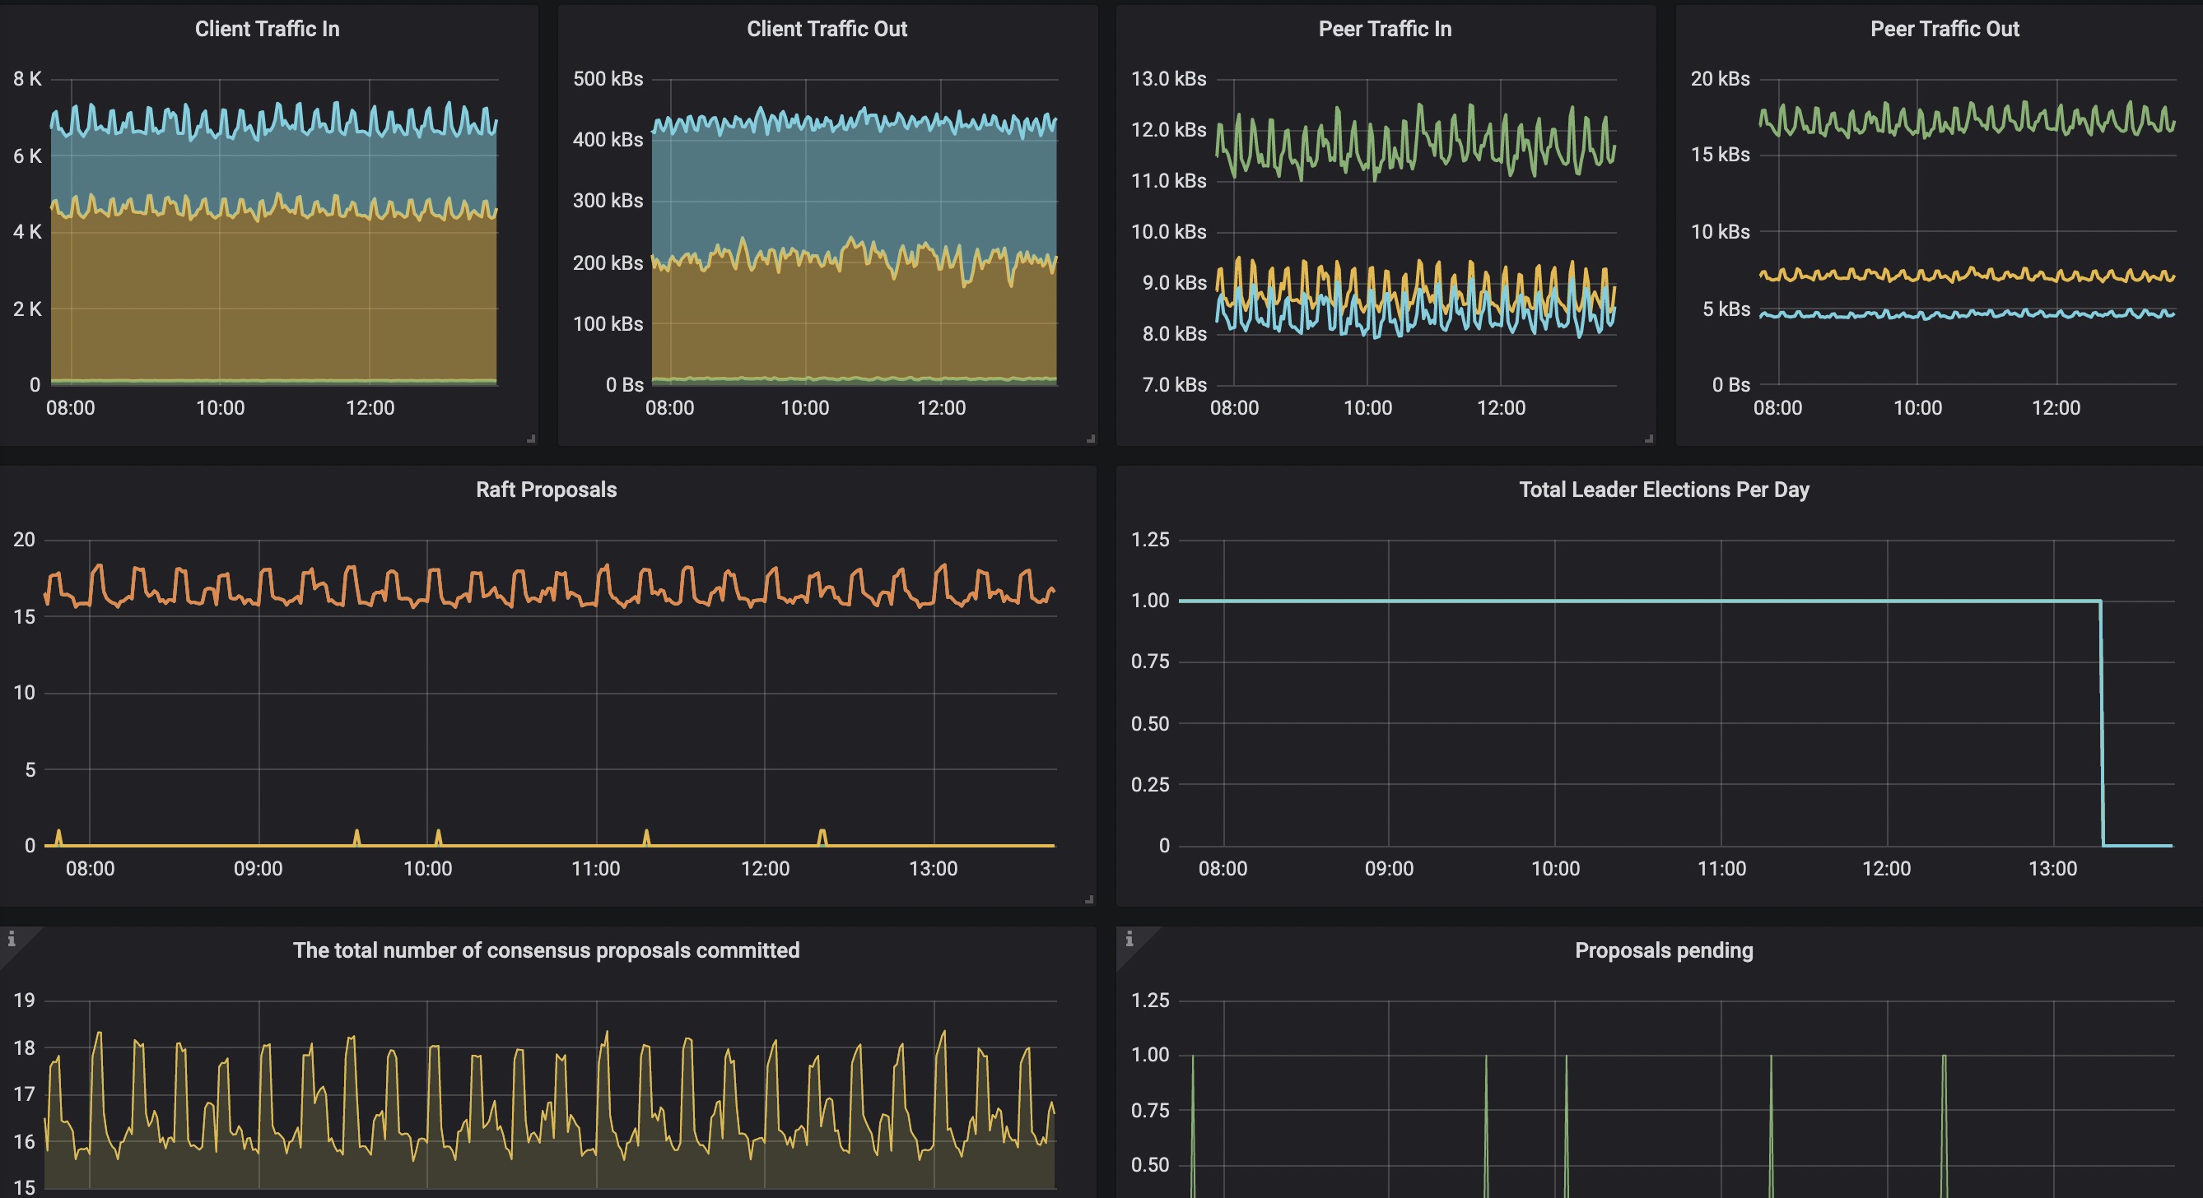Image resolution: width=2203 pixels, height=1198 pixels.
Task: Click the consensus proposals committed panel title
Action: pyautogui.click(x=546, y=950)
